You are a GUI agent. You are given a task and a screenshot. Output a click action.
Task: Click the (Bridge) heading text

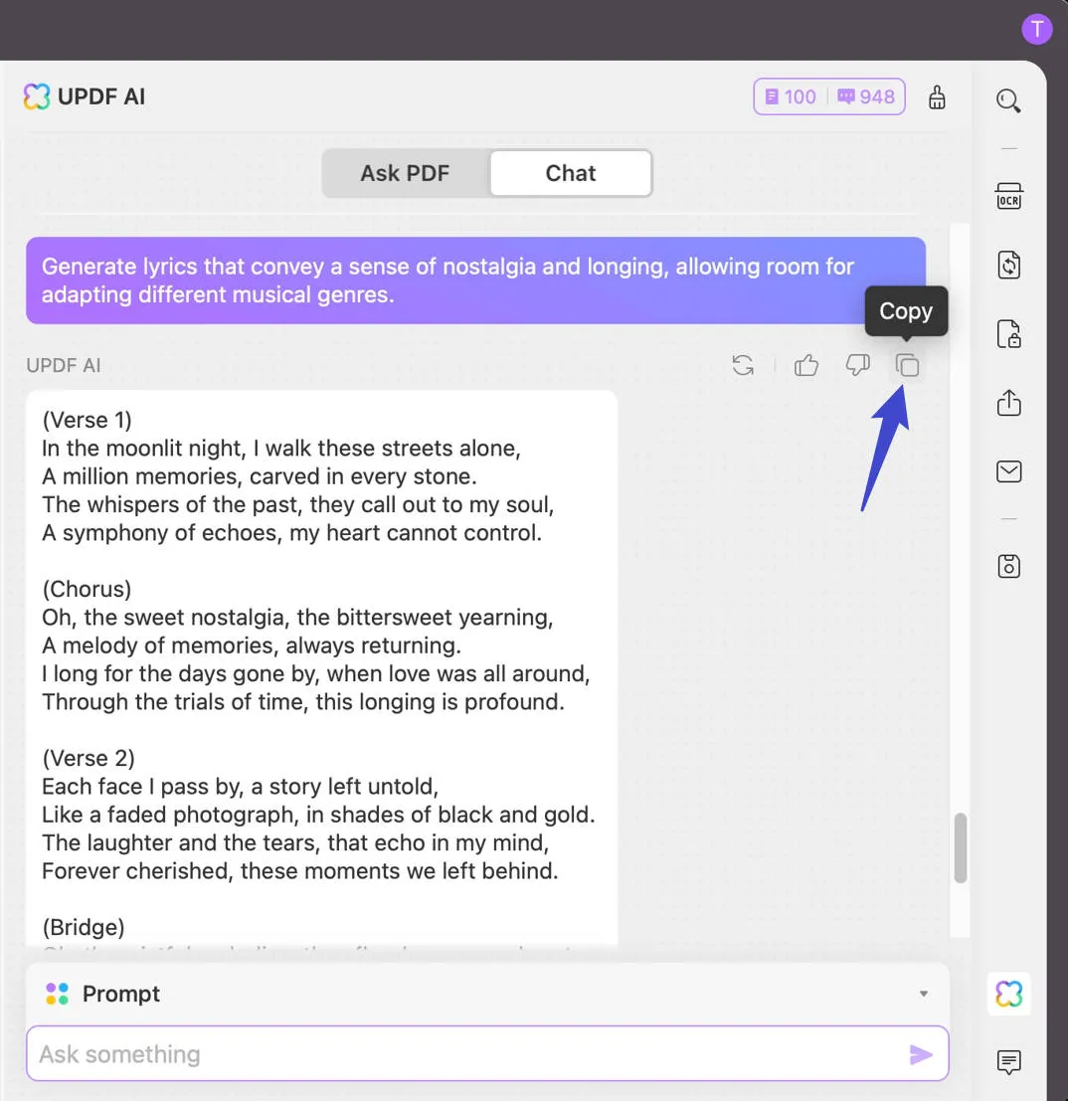(84, 927)
